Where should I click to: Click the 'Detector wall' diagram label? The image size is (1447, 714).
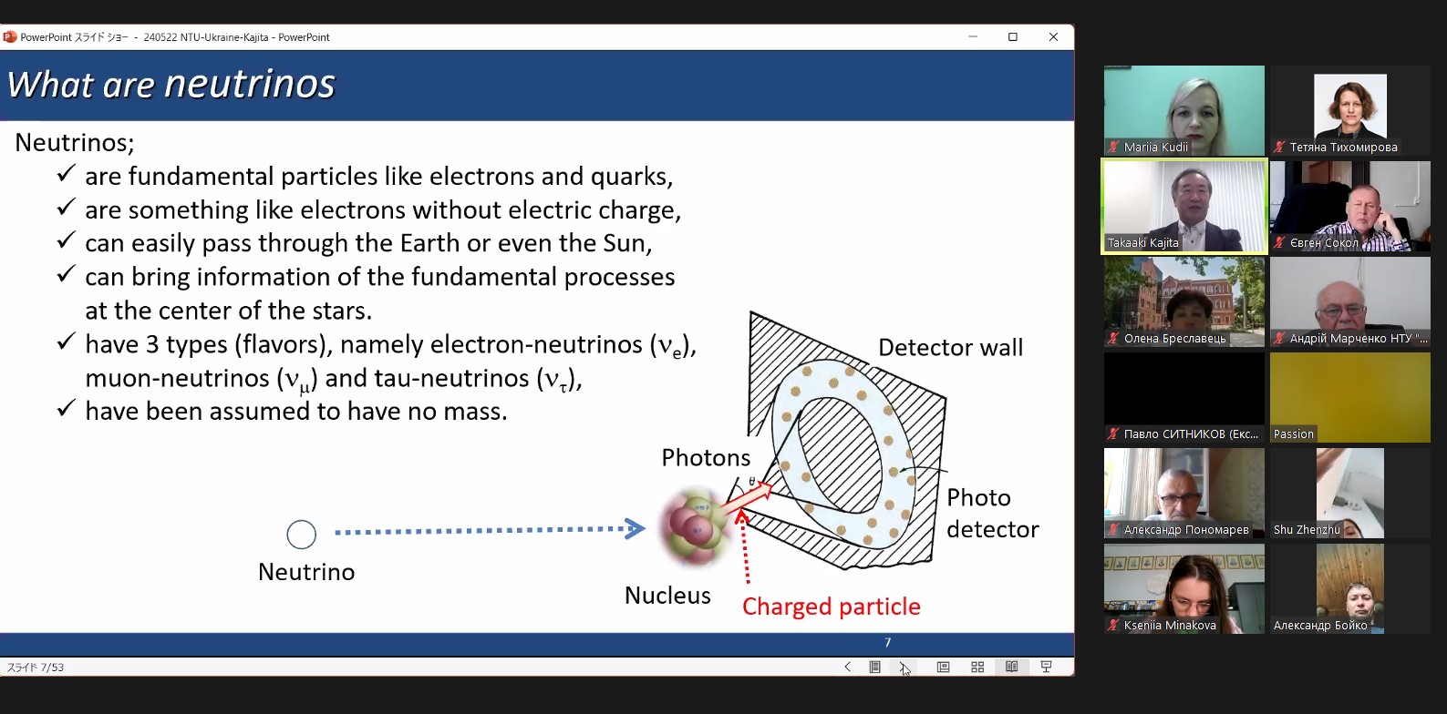click(951, 348)
